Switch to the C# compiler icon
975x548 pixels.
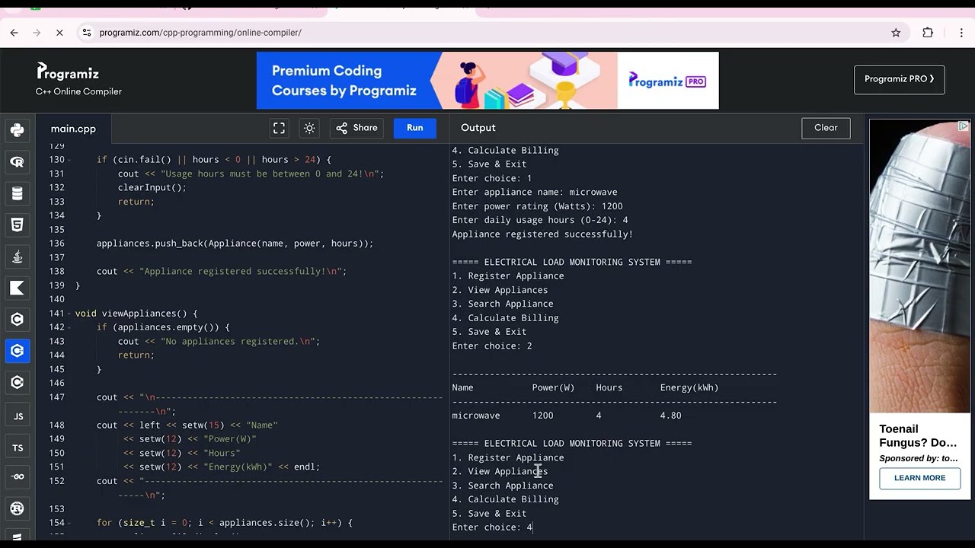18,382
